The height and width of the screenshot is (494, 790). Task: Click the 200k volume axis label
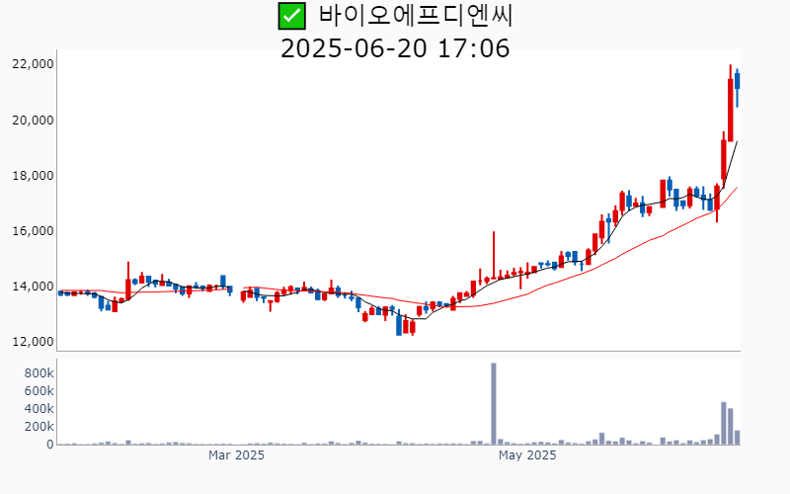pos(39,427)
